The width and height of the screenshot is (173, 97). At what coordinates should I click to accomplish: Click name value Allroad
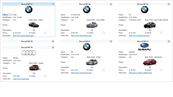tap(16, 58)
